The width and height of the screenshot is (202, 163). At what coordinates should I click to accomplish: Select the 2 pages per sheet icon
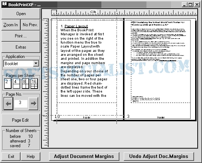[x=8, y=83]
